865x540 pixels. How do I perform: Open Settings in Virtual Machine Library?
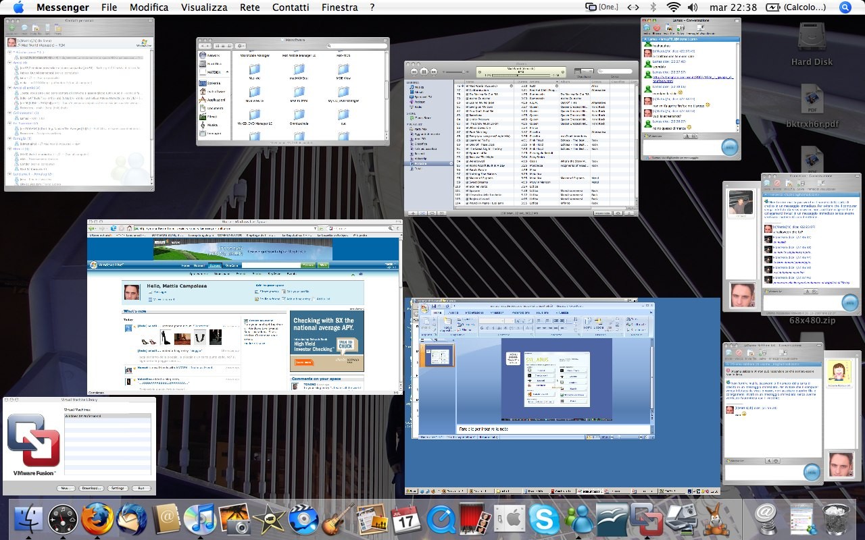tap(117, 487)
